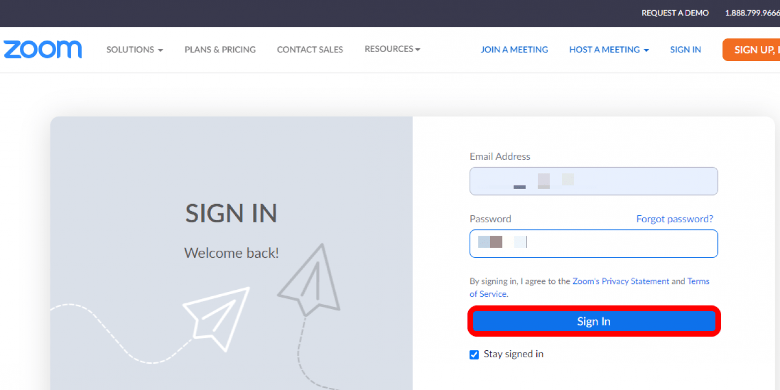780x390 pixels.
Task: Enable the Stay signed in checkbox
Action: pyautogui.click(x=474, y=355)
